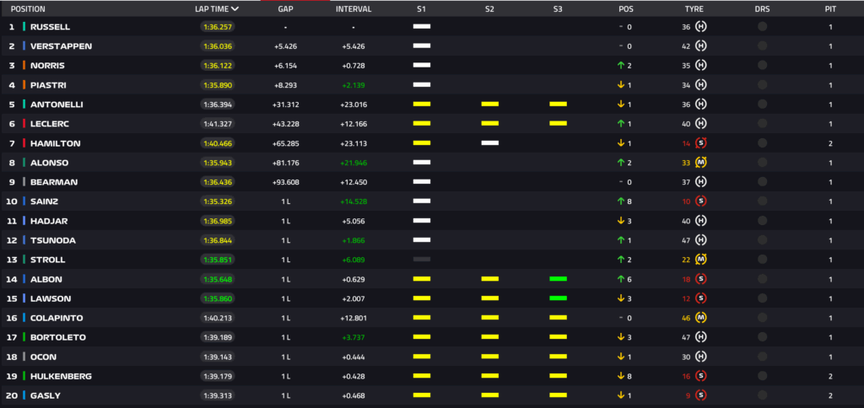Click Tsunoda's hard tyre icon
The image size is (864, 408).
tap(701, 240)
